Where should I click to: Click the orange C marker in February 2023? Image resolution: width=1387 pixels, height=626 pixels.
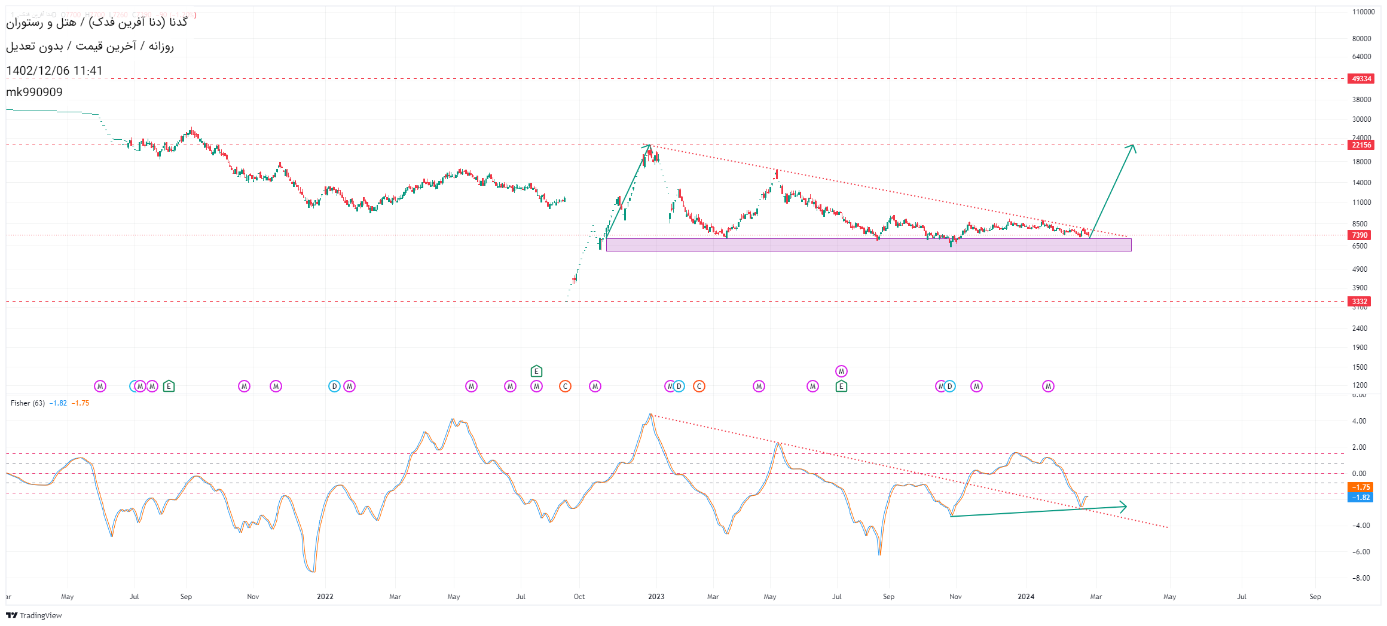pyautogui.click(x=699, y=386)
